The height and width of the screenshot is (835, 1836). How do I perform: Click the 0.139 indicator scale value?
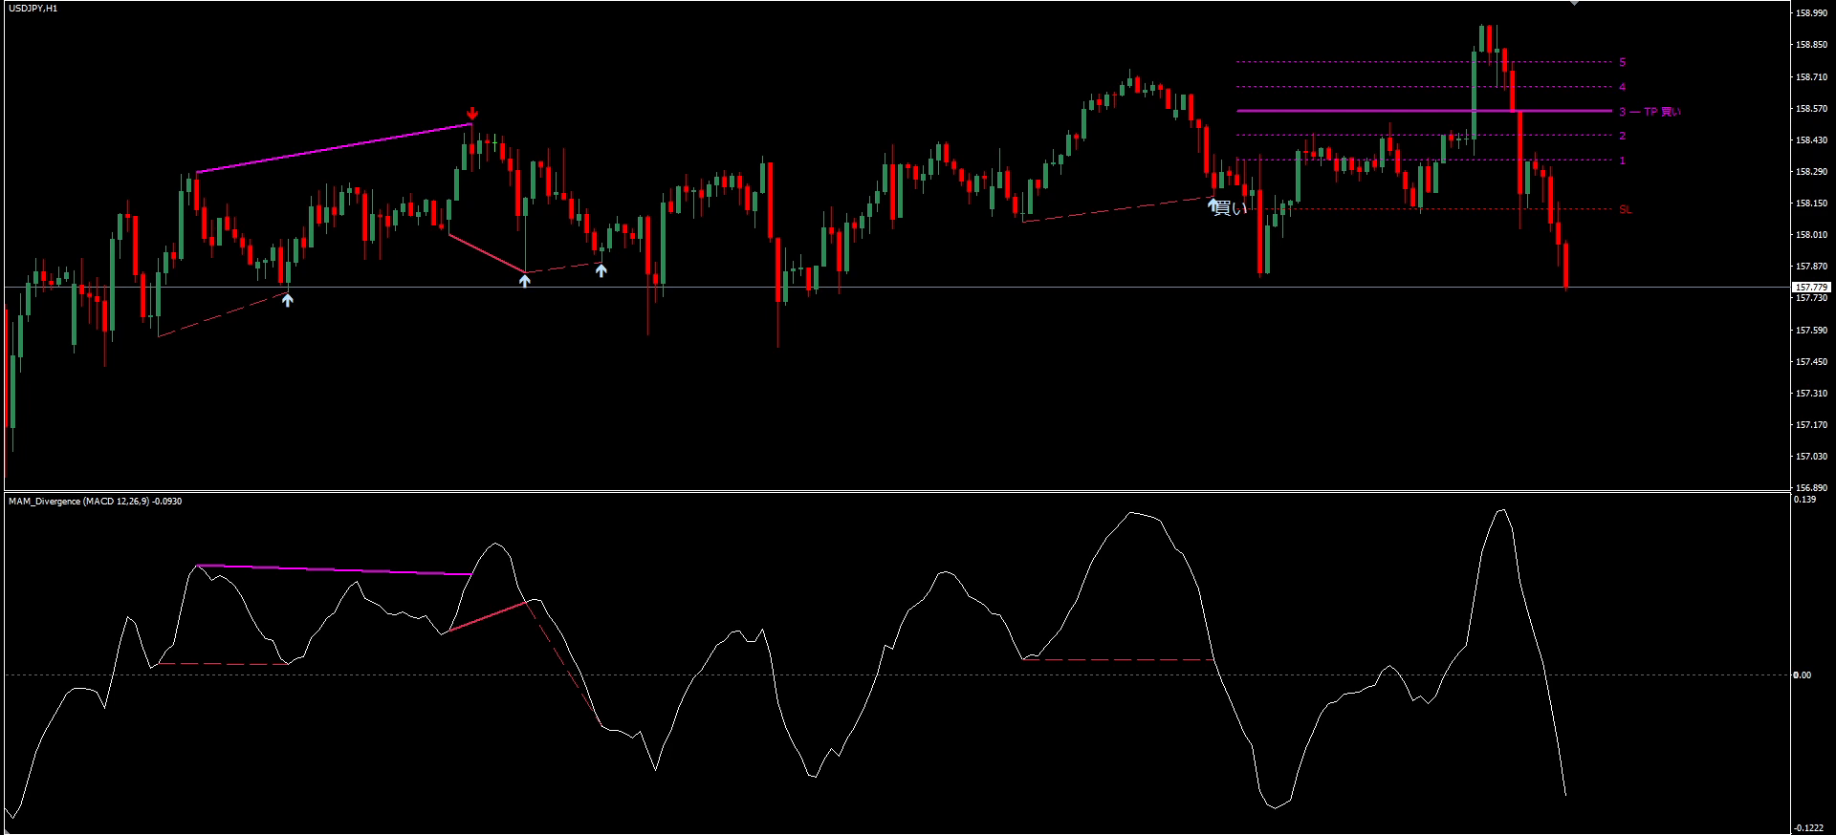(x=1804, y=500)
